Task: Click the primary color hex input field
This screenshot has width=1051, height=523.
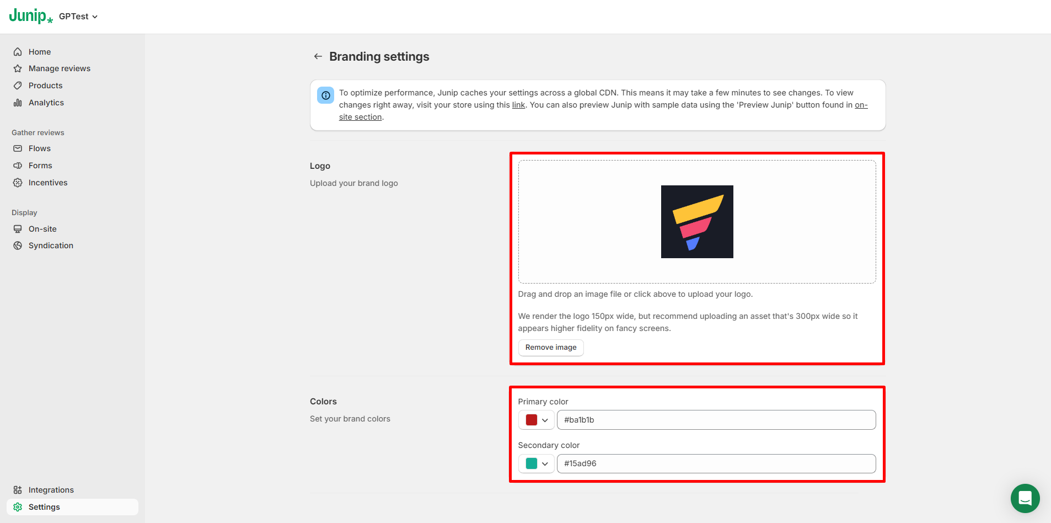Action: [x=716, y=420]
